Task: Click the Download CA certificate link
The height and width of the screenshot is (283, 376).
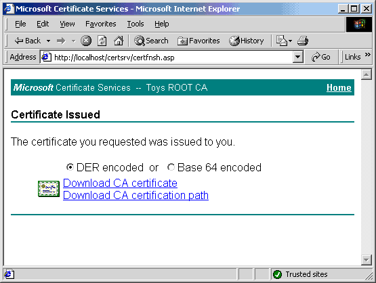Action: point(120,183)
